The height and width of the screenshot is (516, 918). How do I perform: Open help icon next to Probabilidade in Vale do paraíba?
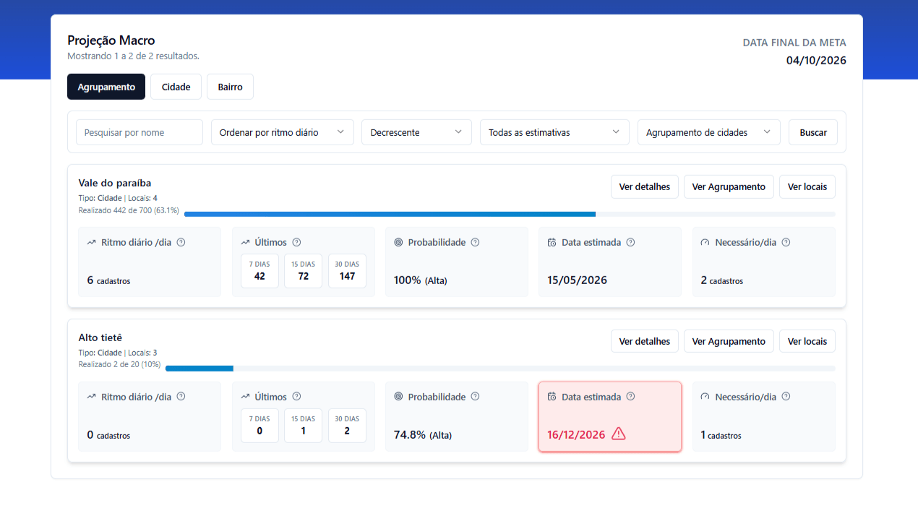point(475,242)
